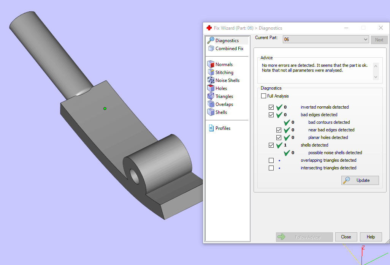Click the Advice message text
Image resolution: width=390 pixels, height=265 pixels.
pos(315,68)
